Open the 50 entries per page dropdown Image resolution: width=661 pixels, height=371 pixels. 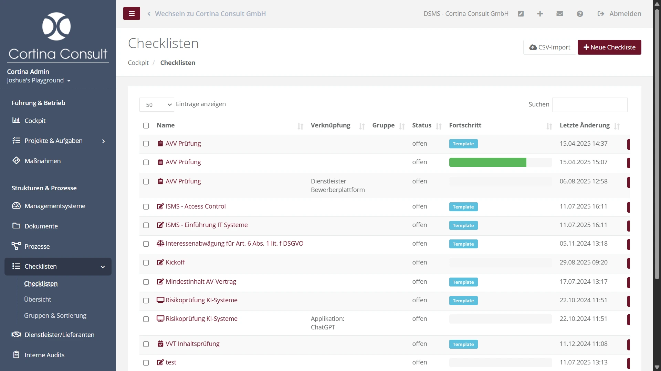(x=157, y=105)
